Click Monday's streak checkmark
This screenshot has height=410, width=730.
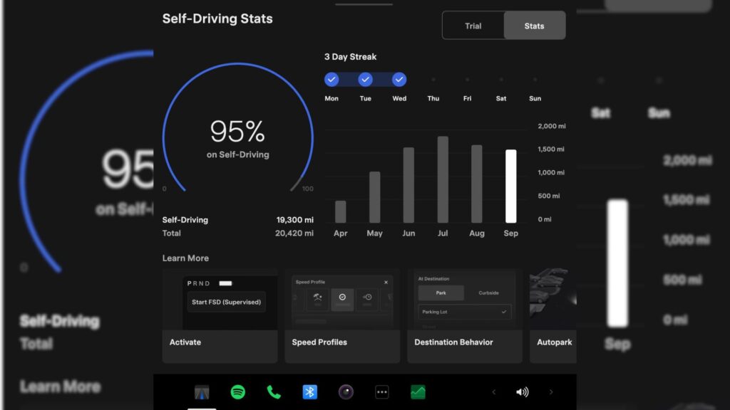click(330, 79)
